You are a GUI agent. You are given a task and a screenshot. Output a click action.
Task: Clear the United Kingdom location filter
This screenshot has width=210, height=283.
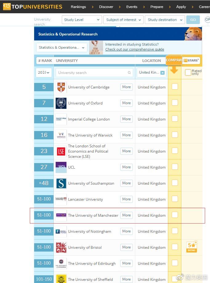(162, 72)
